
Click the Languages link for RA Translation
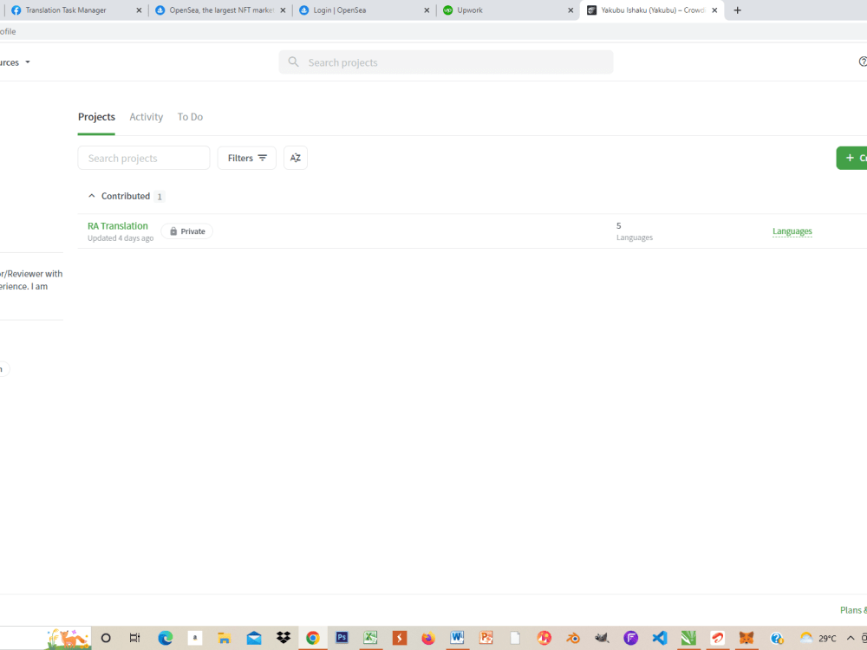pos(792,231)
